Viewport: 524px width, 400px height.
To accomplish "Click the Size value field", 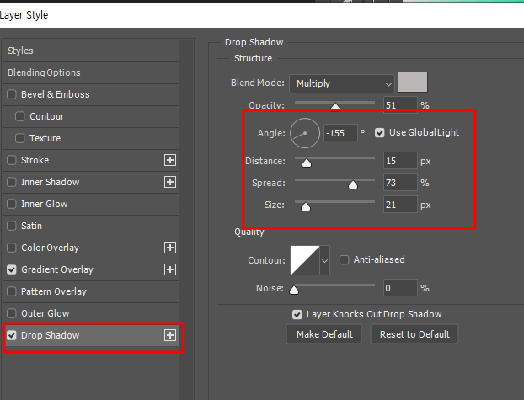I will (x=400, y=205).
